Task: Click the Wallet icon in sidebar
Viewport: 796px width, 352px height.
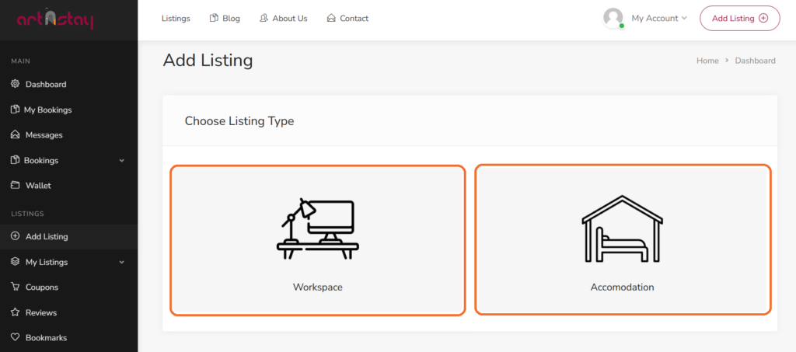Action: click(15, 186)
